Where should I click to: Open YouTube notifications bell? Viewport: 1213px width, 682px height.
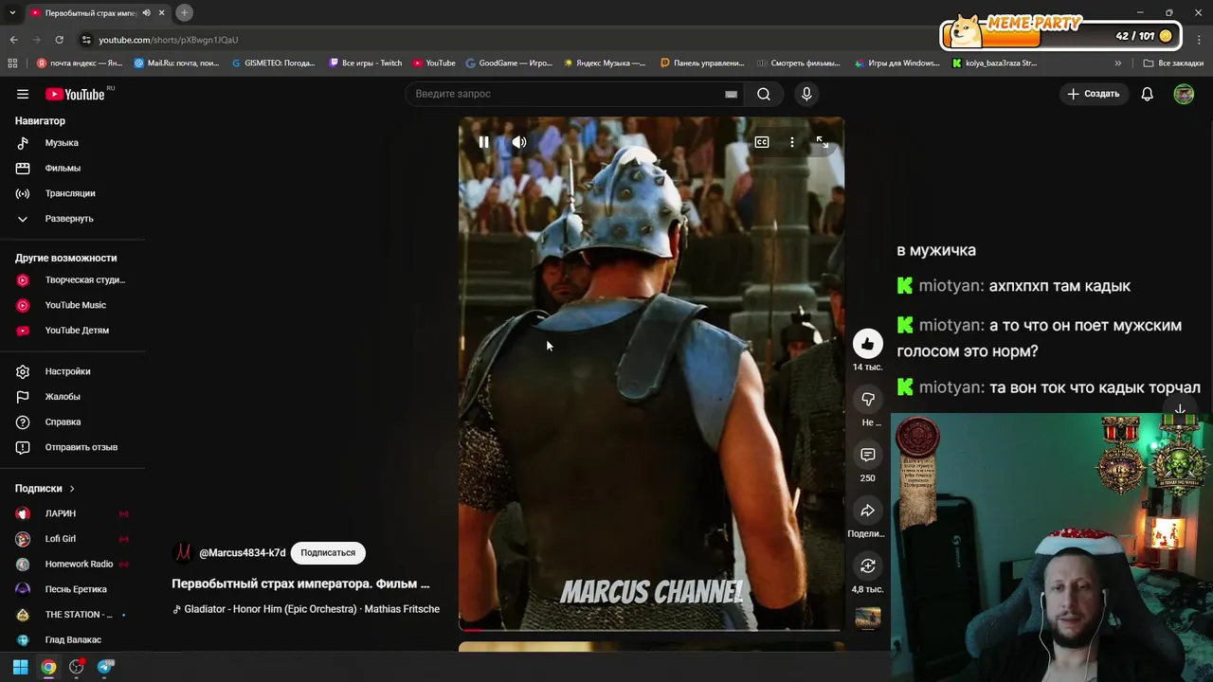pos(1147,94)
